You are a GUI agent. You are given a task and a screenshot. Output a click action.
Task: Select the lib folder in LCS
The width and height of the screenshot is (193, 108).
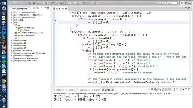pyautogui.click(x=17, y=38)
